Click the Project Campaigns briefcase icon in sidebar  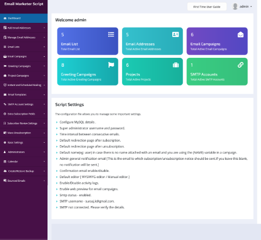point(5,75)
